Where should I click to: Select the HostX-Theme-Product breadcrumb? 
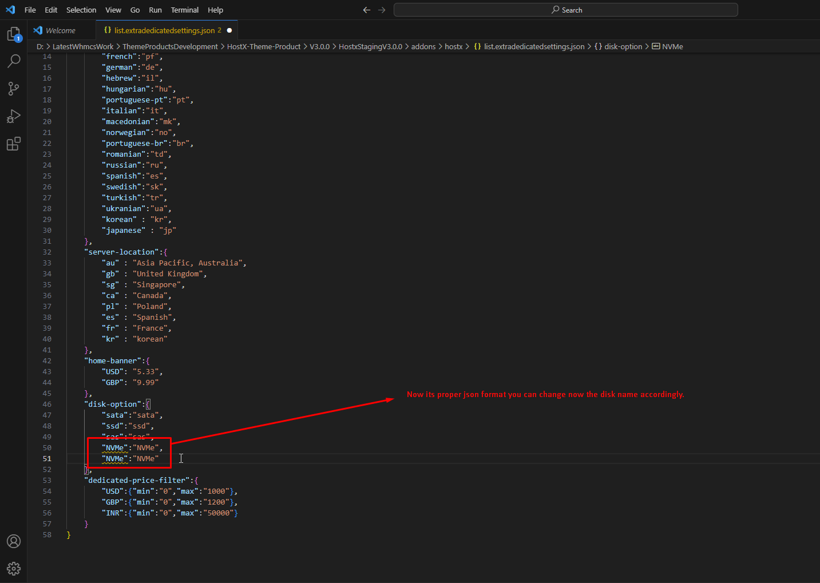pos(263,46)
